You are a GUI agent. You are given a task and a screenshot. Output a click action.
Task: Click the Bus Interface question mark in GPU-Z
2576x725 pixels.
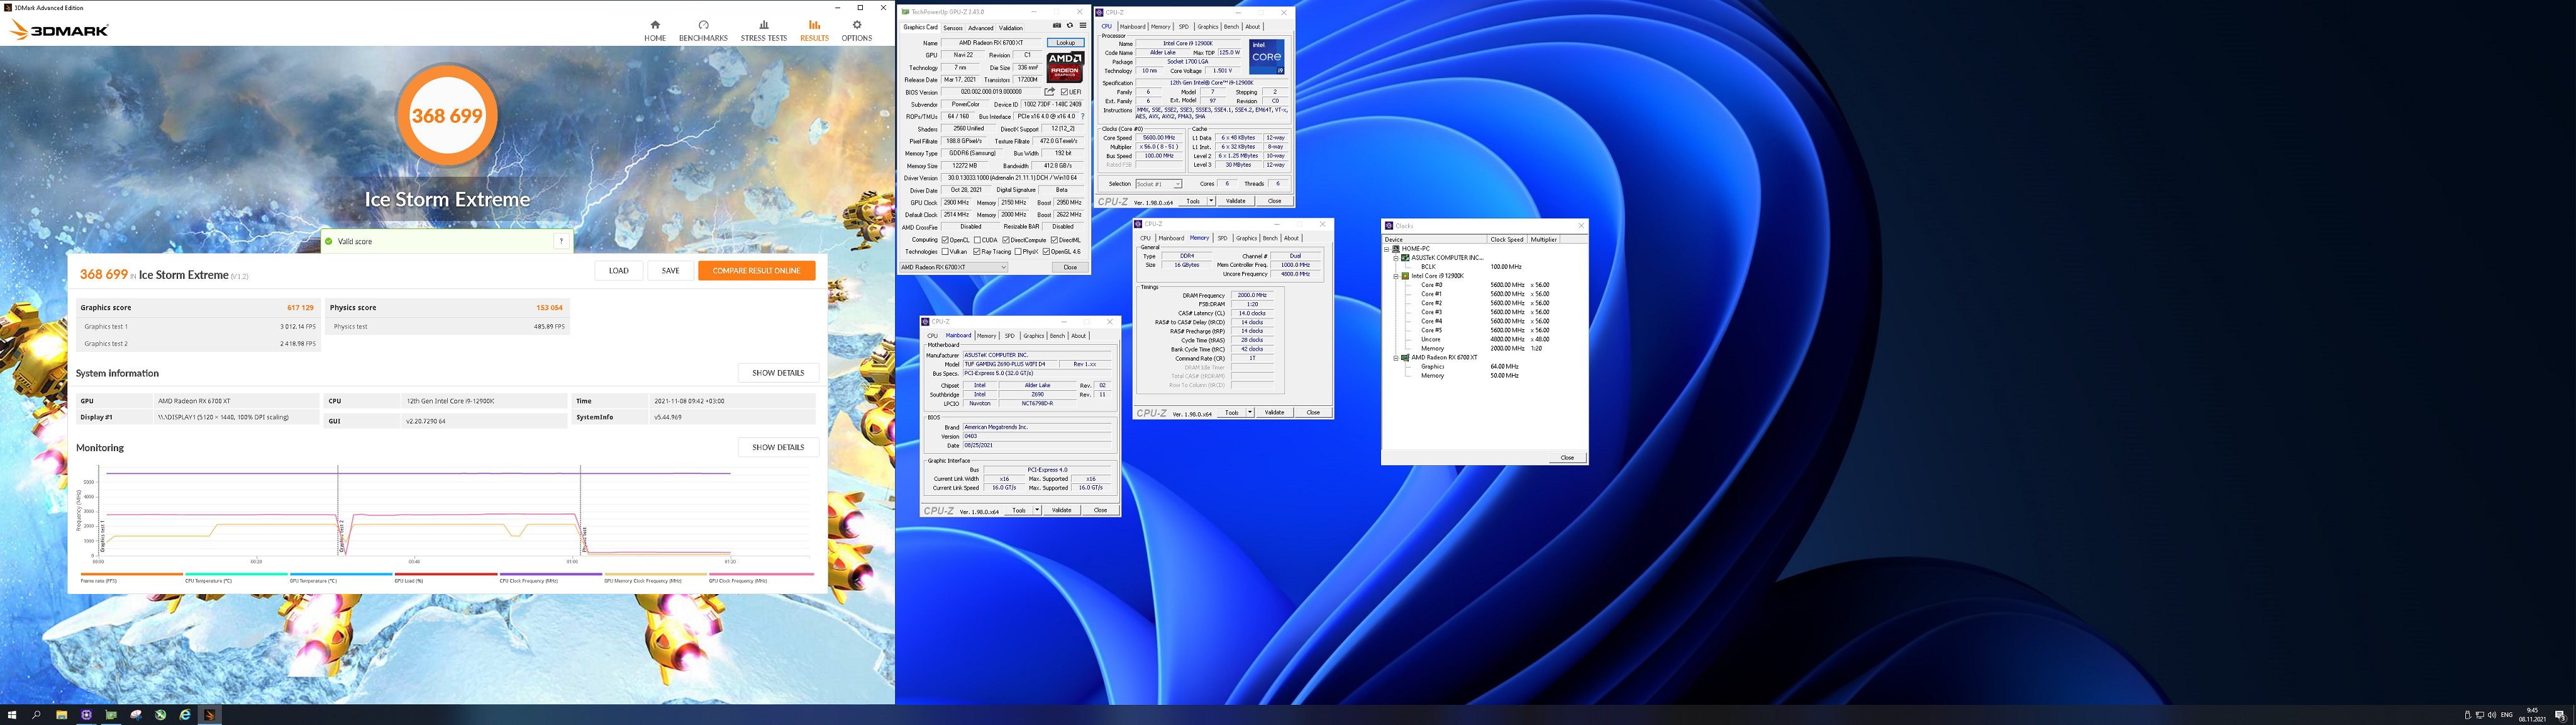coord(1082,116)
